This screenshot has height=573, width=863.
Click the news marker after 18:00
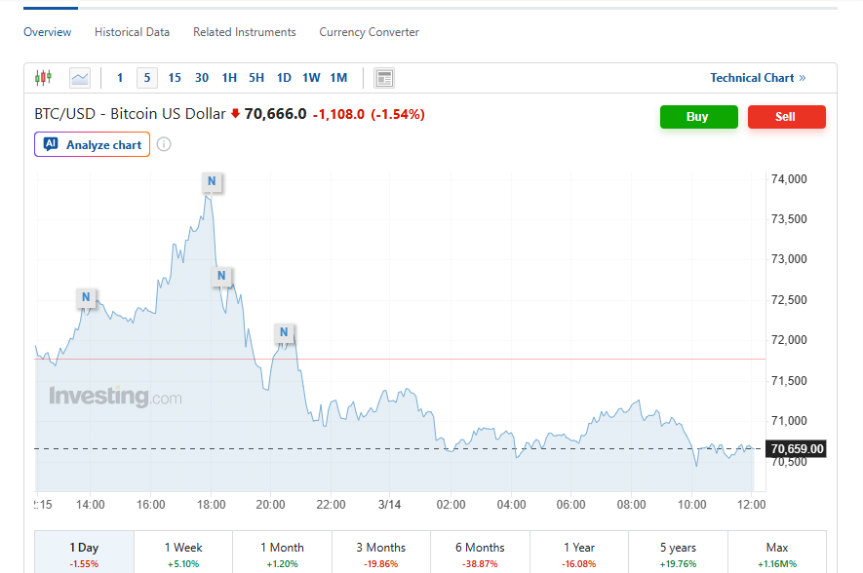(221, 276)
